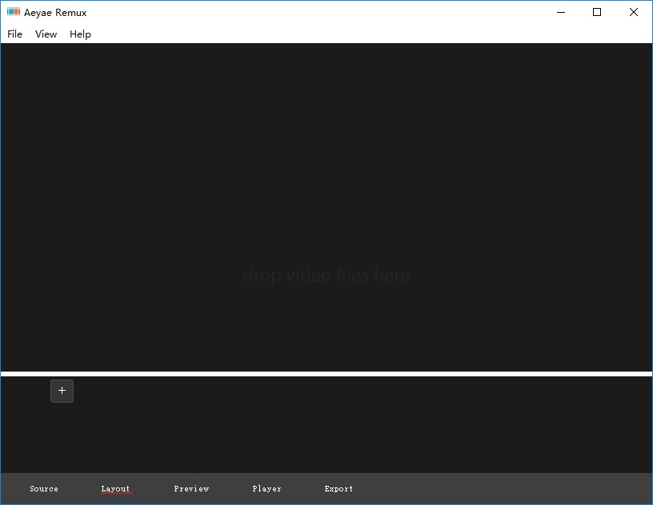Screen dimensions: 653x505
Task: Open the View menu
Action: tap(46, 34)
